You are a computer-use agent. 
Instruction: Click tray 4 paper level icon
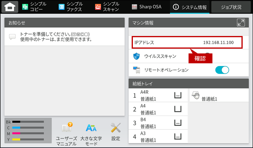tap(178, 137)
